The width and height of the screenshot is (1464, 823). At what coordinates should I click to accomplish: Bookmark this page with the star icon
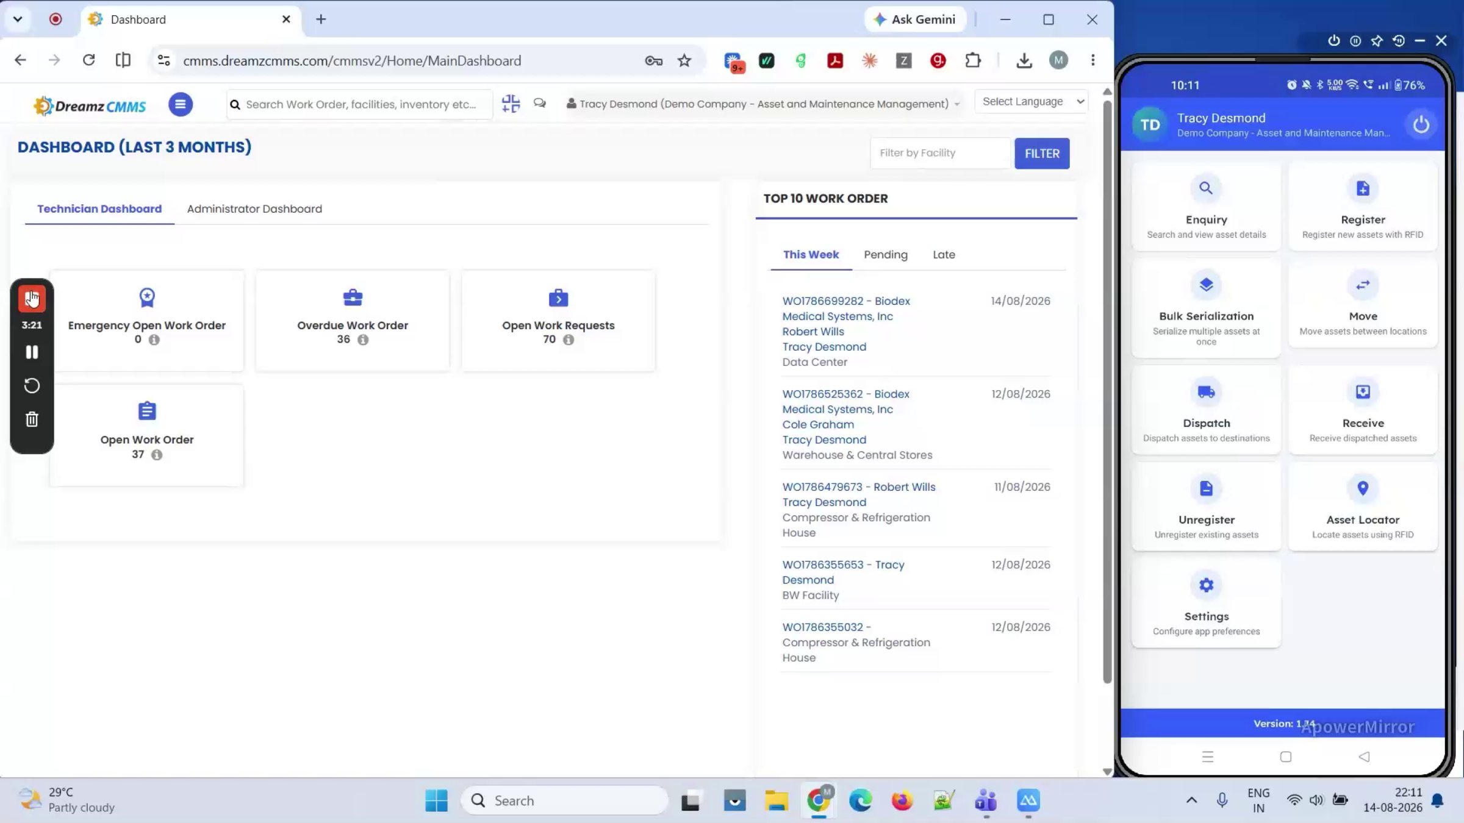coord(684,60)
